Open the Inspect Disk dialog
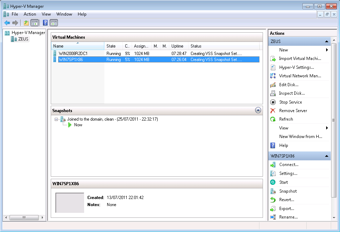The width and height of the screenshot is (340, 232). click(292, 93)
